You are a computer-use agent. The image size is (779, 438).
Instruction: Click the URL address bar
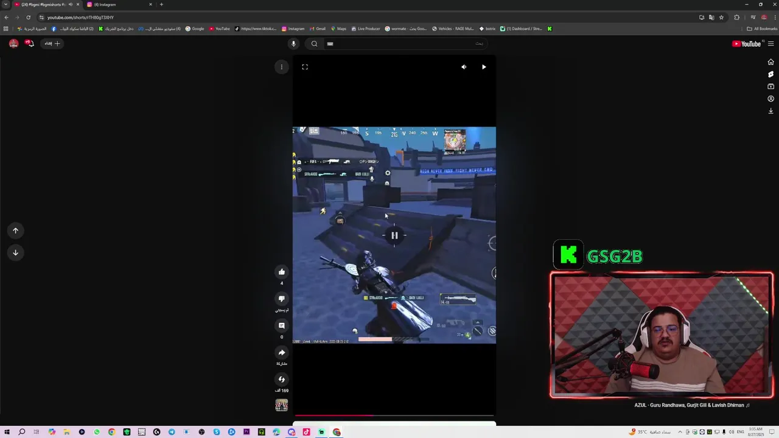click(365, 17)
